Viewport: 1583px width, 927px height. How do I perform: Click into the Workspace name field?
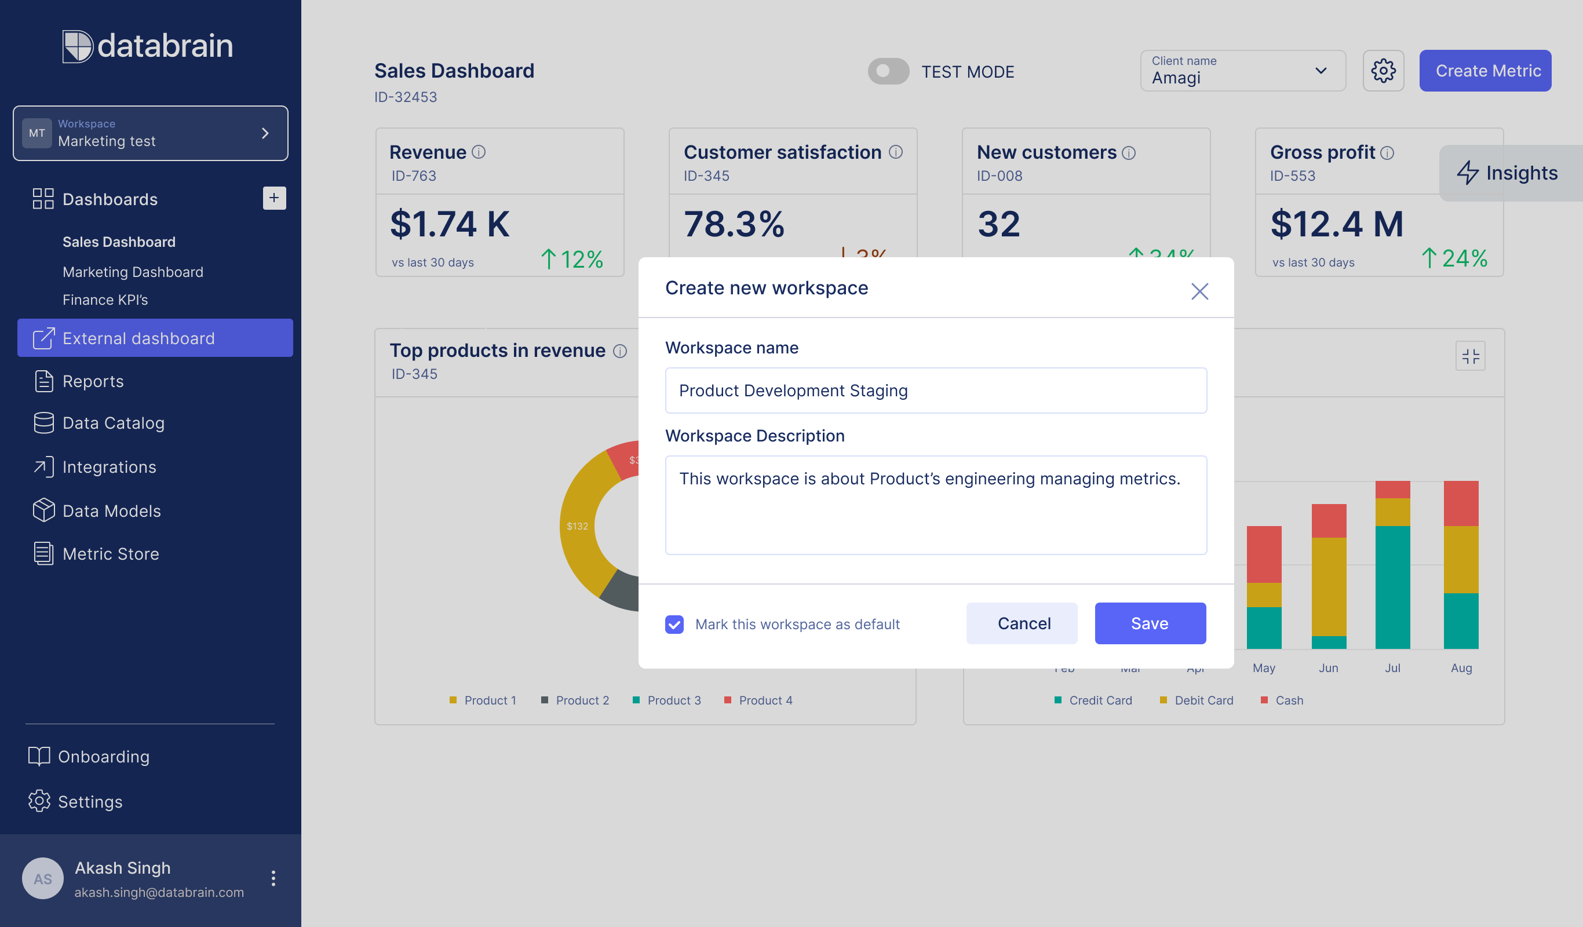pyautogui.click(x=935, y=390)
